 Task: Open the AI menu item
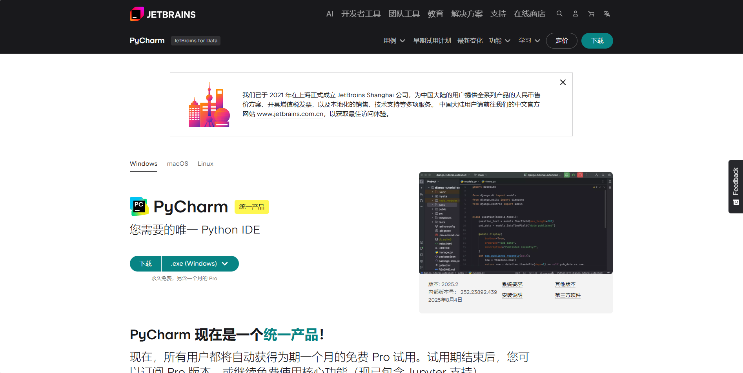coord(330,14)
